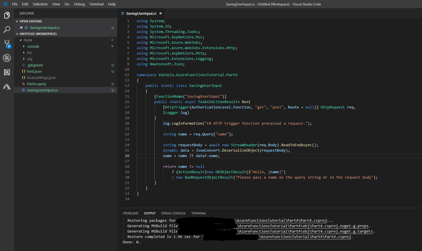Open the Help menu

[112, 4]
